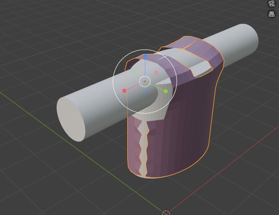Click the far right end of the gray cylinder
Image resolution: width=279 pixels, height=215 pixels.
pos(249,35)
